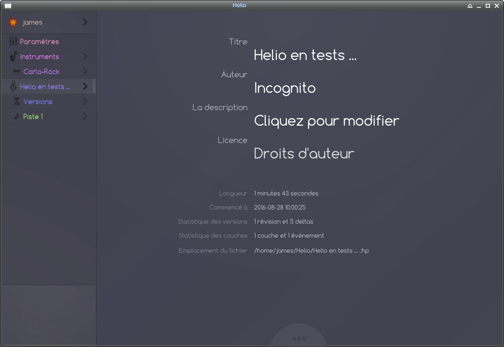Expand the Versions chevron arrow

(85, 101)
